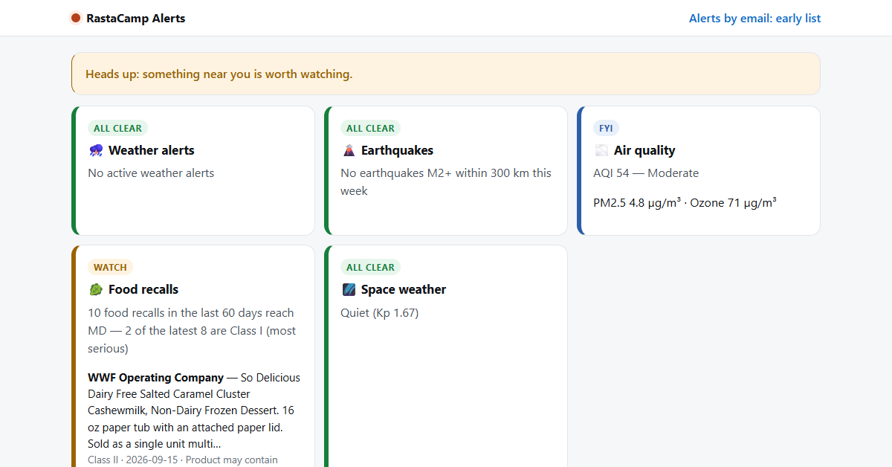Screen dimensions: 892x467
Task: Click the fog icon beside Air quality
Action: click(x=601, y=150)
